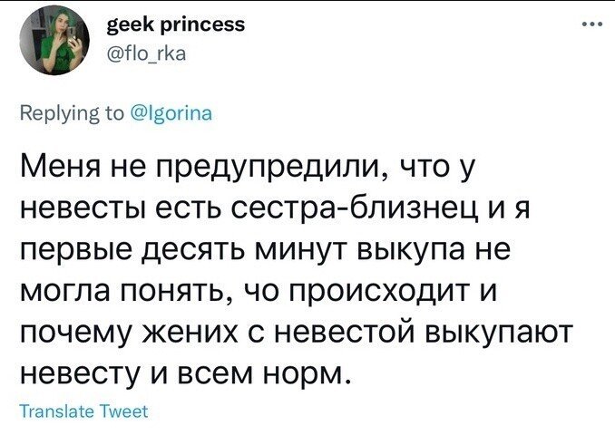
Task: Click the tweet line starting with Меня не предупредили
Action: point(248,168)
